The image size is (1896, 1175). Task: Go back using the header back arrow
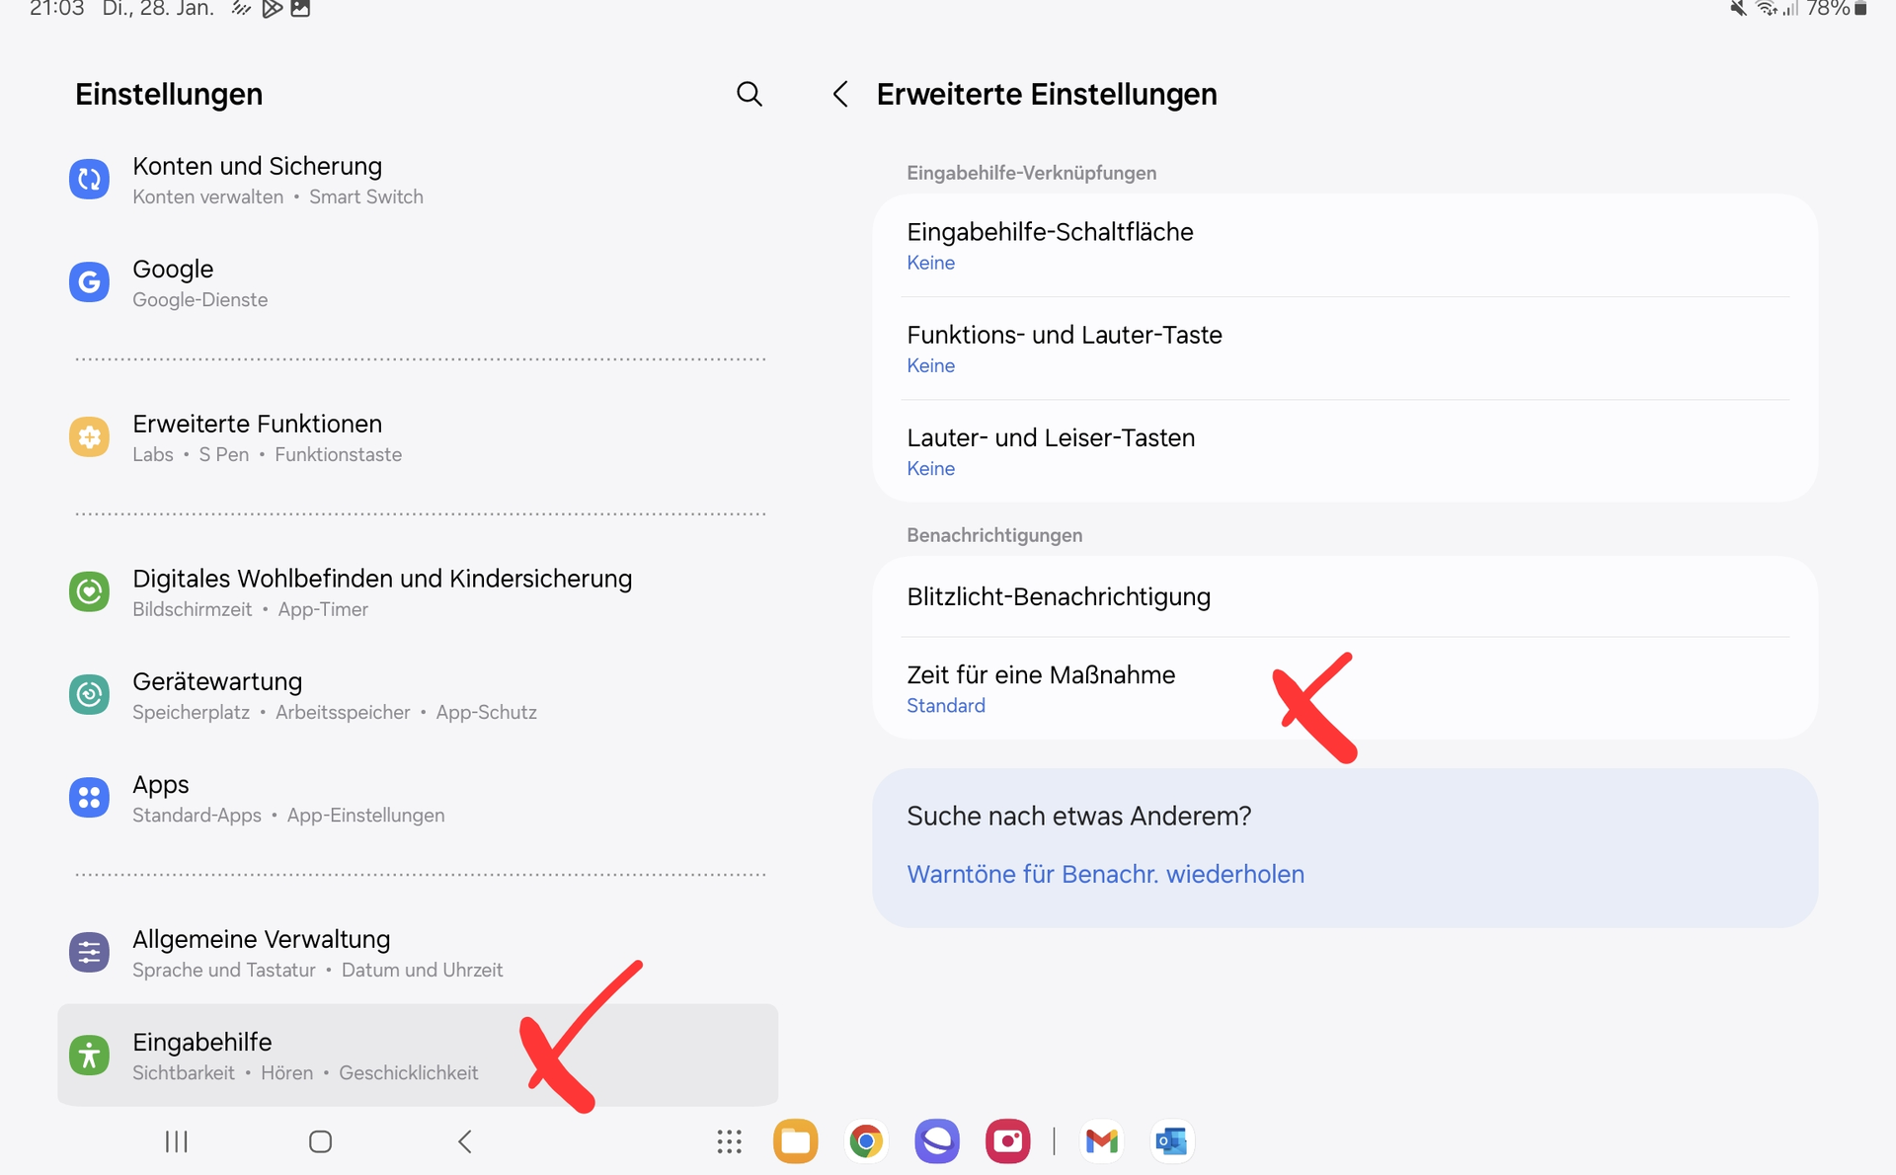click(x=840, y=94)
